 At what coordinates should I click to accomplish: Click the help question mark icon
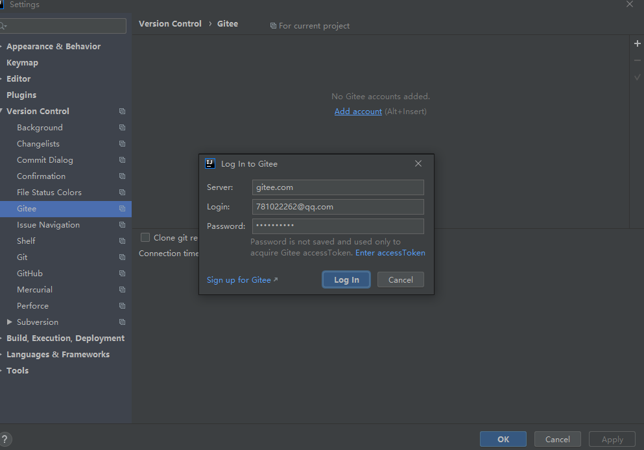5,439
